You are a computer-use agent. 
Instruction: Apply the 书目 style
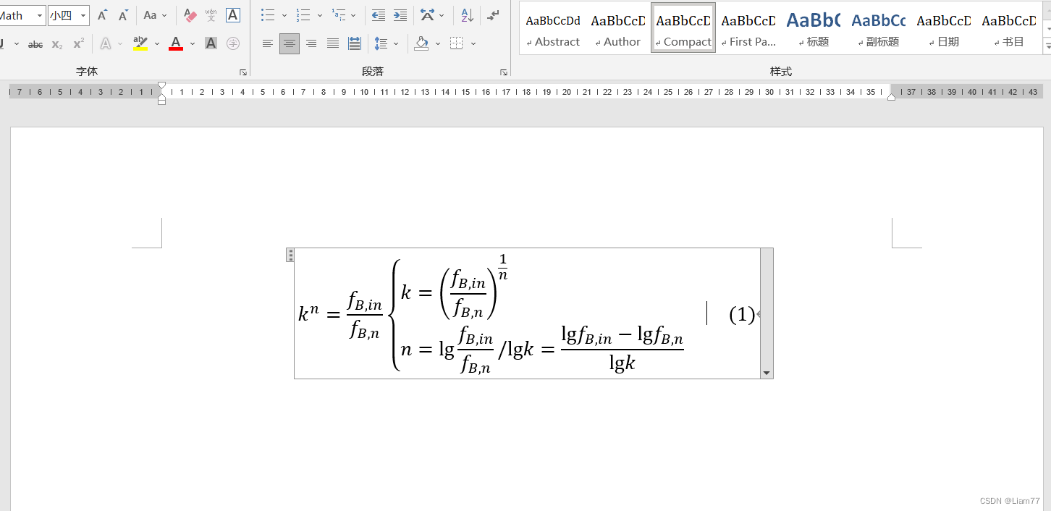point(1009,28)
